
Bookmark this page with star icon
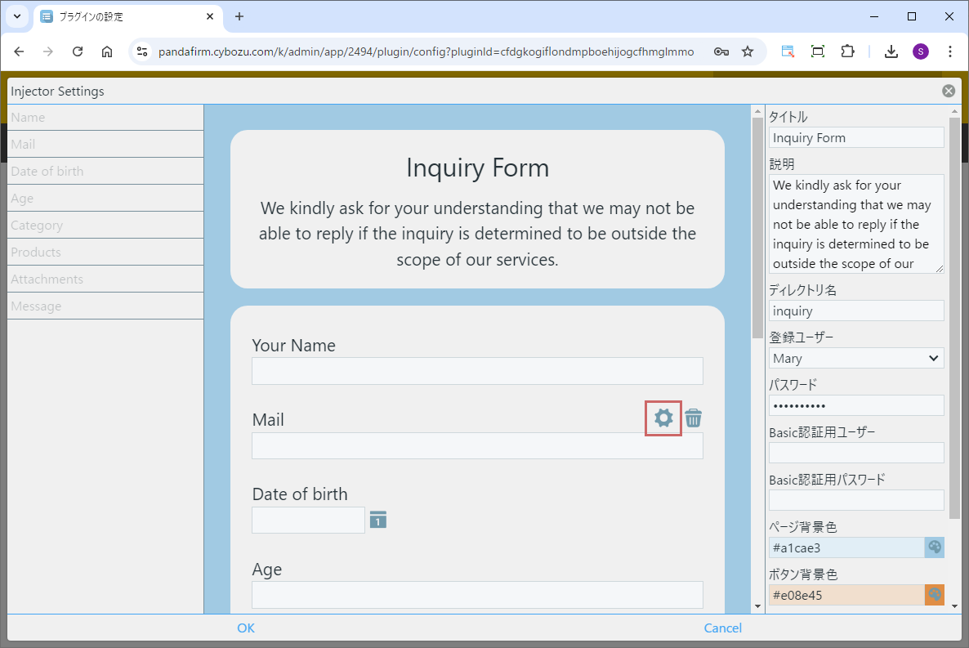747,51
